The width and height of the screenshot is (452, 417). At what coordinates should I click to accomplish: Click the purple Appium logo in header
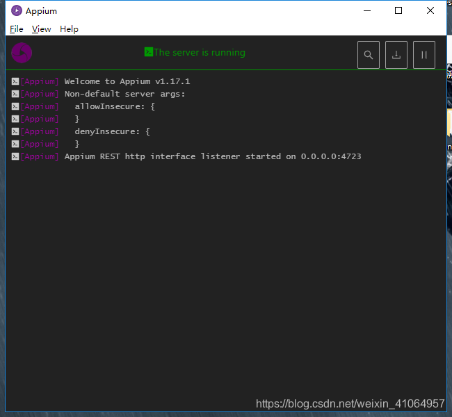click(x=22, y=53)
